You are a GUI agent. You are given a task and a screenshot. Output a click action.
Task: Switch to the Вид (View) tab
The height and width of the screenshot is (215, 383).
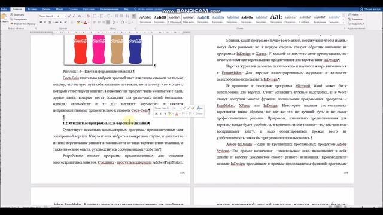coord(126,10)
